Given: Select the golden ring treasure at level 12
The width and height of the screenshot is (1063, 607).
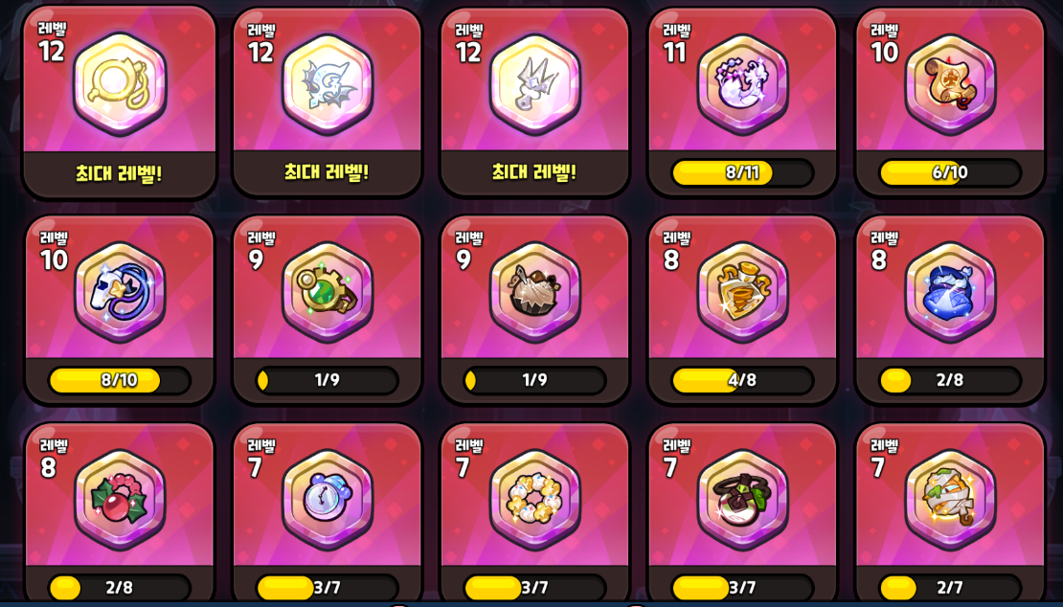Looking at the screenshot, I should 120,84.
